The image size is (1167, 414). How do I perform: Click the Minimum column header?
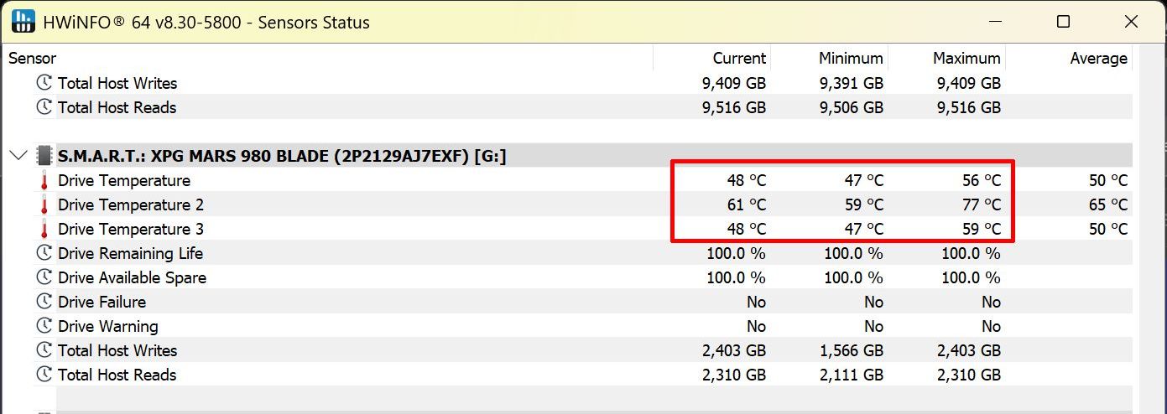(x=851, y=58)
